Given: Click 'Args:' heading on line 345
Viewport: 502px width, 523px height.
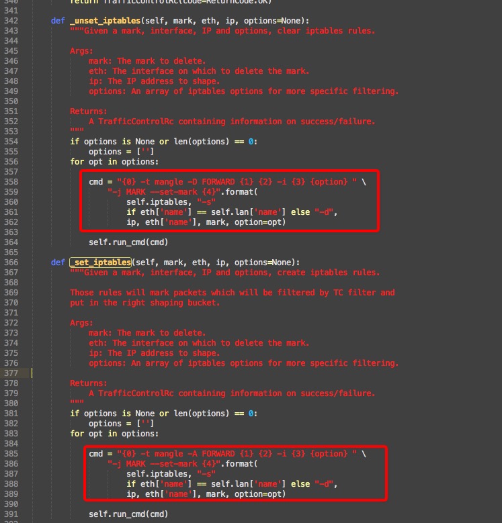Looking at the screenshot, I should 81,51.
